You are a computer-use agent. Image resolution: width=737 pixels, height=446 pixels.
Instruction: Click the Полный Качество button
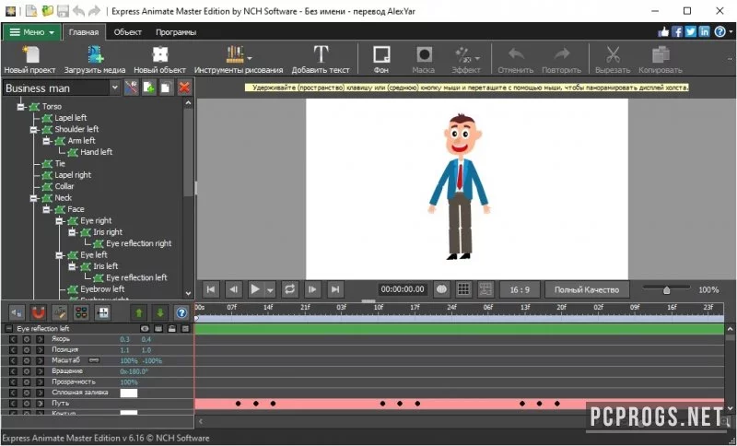(x=586, y=289)
